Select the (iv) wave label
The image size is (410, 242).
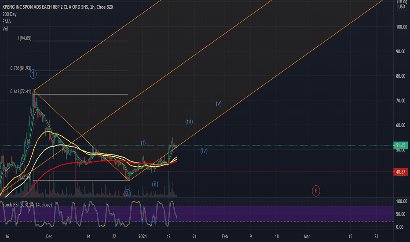point(204,150)
